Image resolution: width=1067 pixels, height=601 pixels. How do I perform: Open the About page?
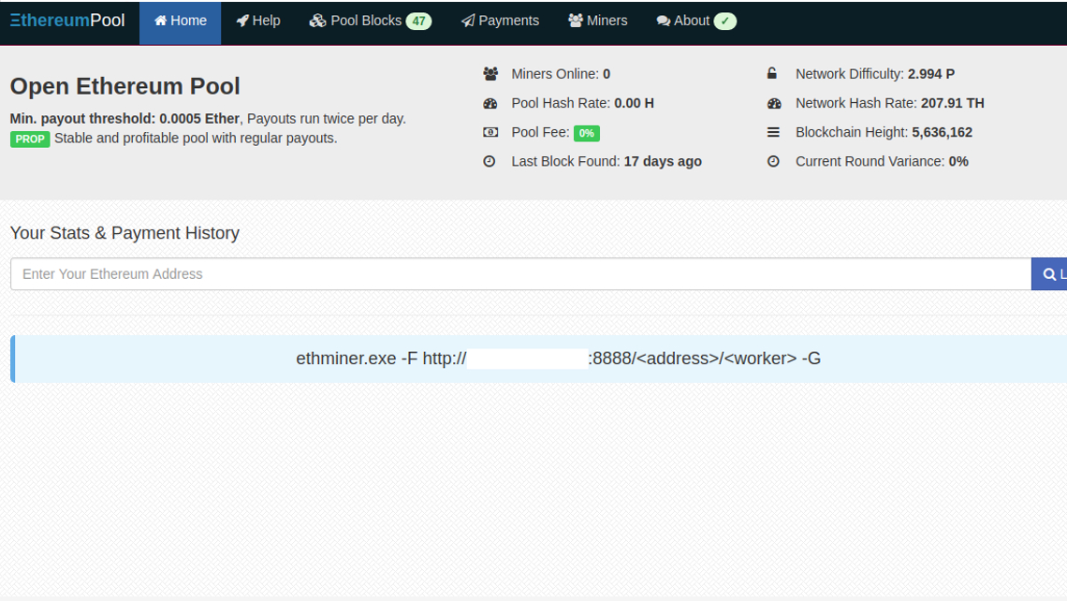point(696,22)
